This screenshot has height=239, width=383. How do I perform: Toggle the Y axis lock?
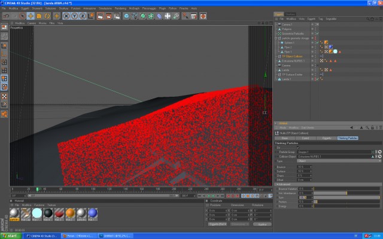[74, 16]
